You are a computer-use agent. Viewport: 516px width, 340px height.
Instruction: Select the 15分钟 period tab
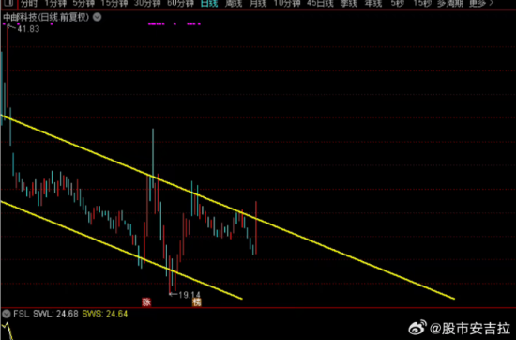[x=114, y=4]
